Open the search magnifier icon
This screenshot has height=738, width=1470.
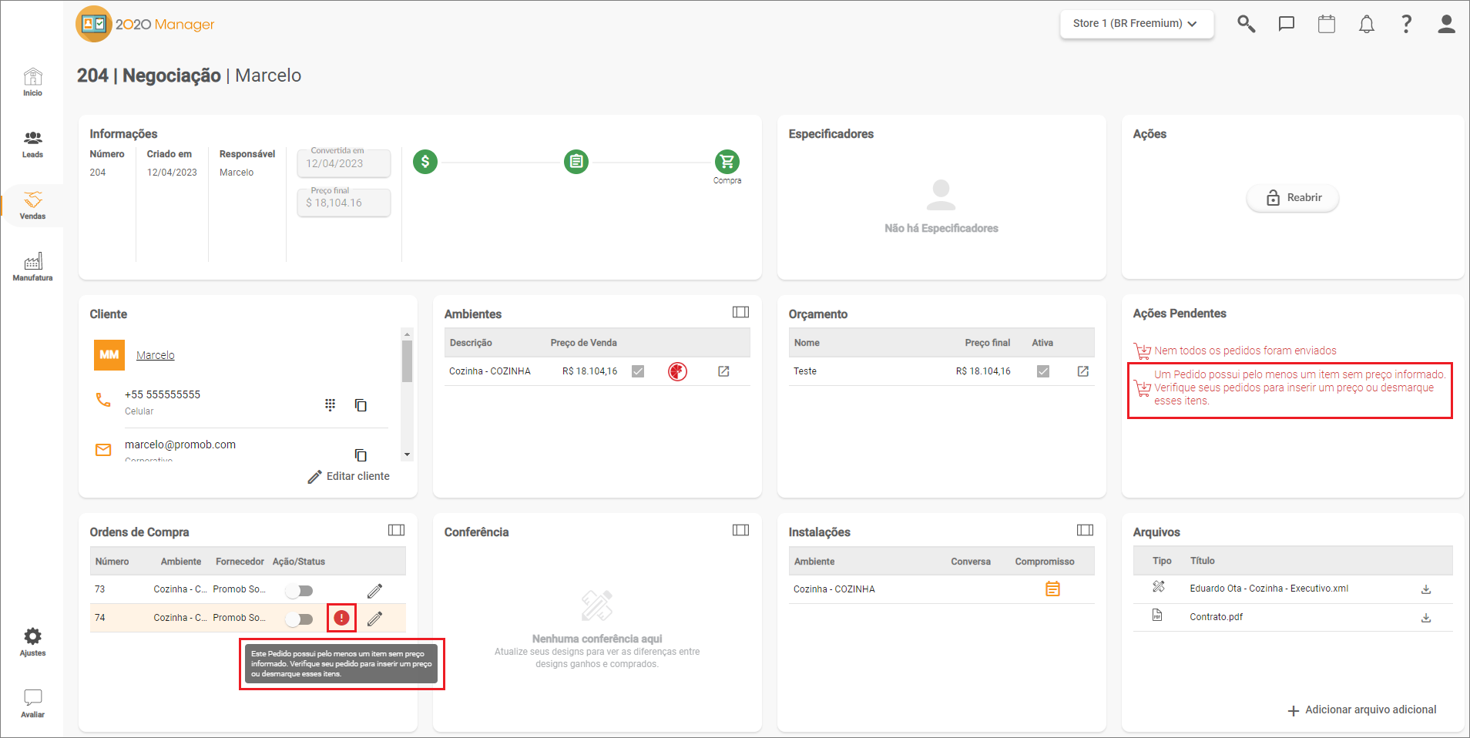(1246, 24)
